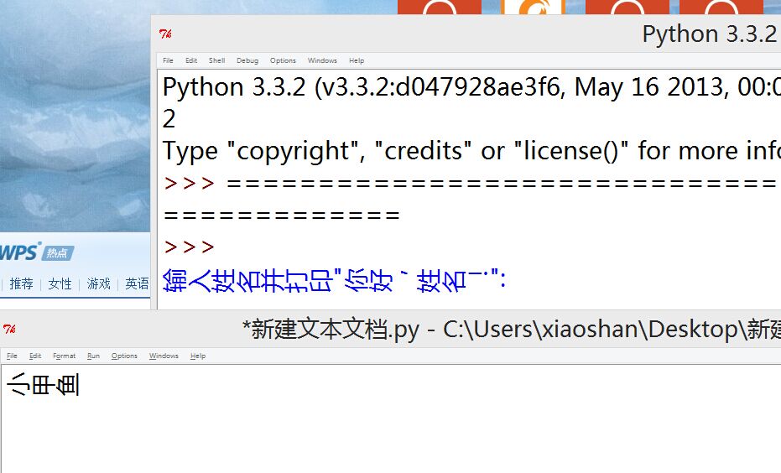This screenshot has height=473, width=781.
Task: Open the Shell menu in Python Shell
Action: 216,60
